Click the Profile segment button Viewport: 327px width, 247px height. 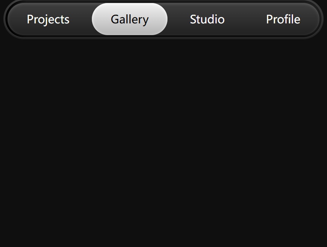(x=283, y=19)
